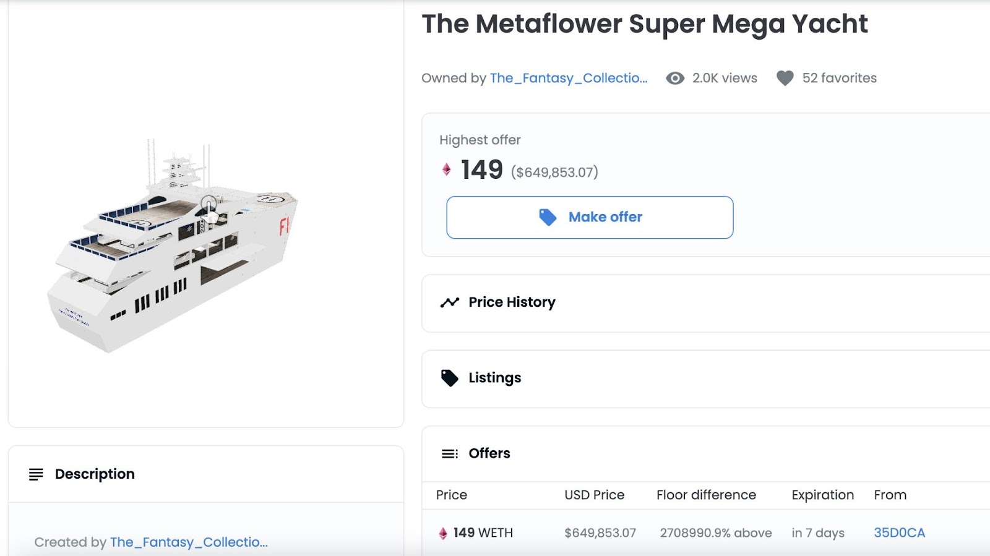Click the Description lines icon
The image size is (990, 556).
tap(36, 474)
